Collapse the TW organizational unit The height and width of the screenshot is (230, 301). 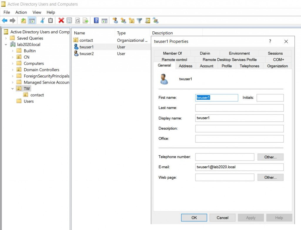pyautogui.click(x=13, y=89)
